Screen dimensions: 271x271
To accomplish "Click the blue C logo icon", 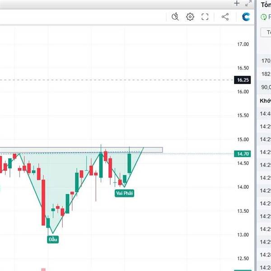I will [x=246, y=17].
